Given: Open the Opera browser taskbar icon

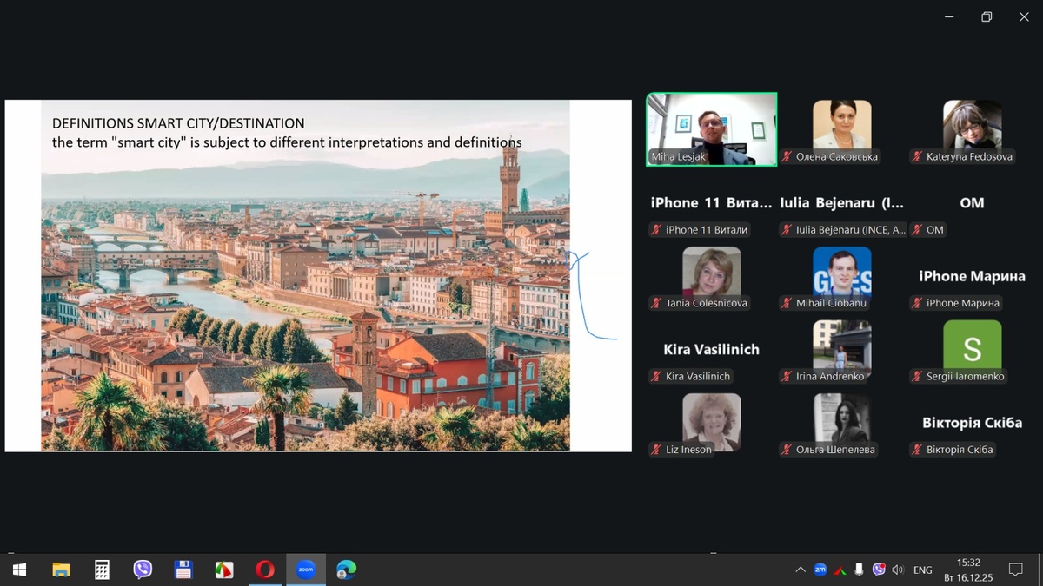Looking at the screenshot, I should [x=265, y=570].
